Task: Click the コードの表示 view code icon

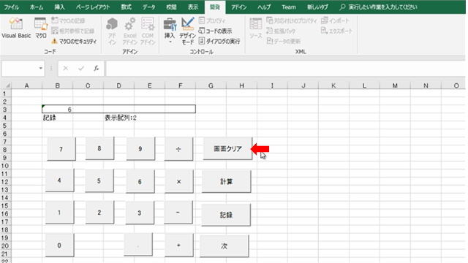Action: [202, 31]
